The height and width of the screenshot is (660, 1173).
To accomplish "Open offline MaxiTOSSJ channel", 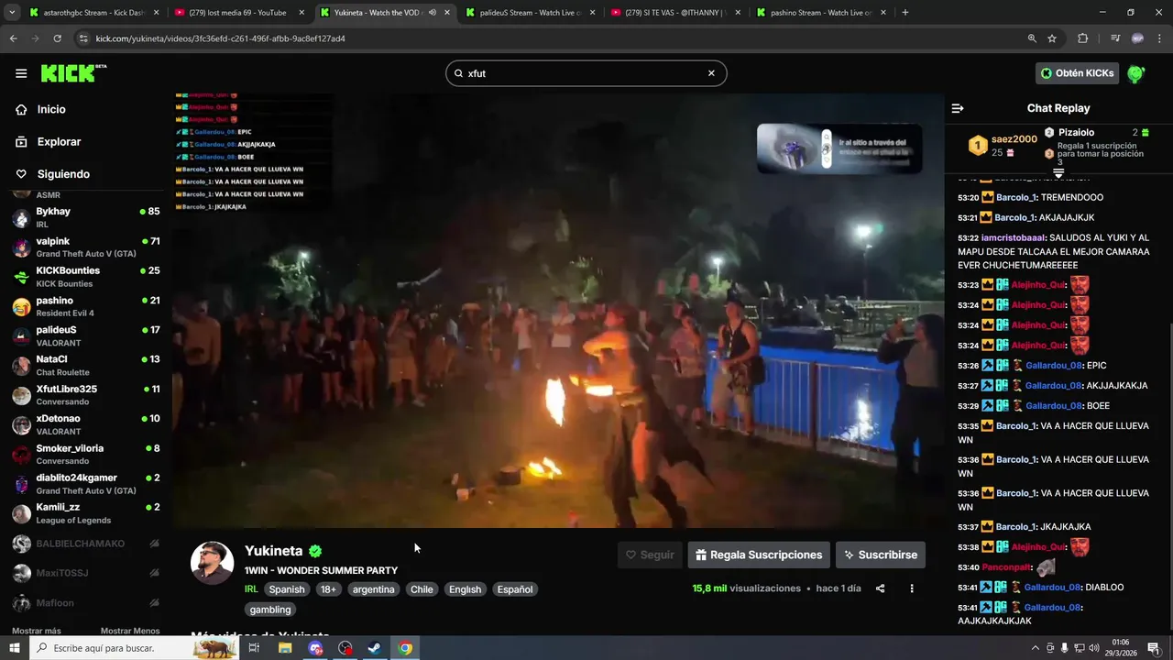I will (x=85, y=573).
